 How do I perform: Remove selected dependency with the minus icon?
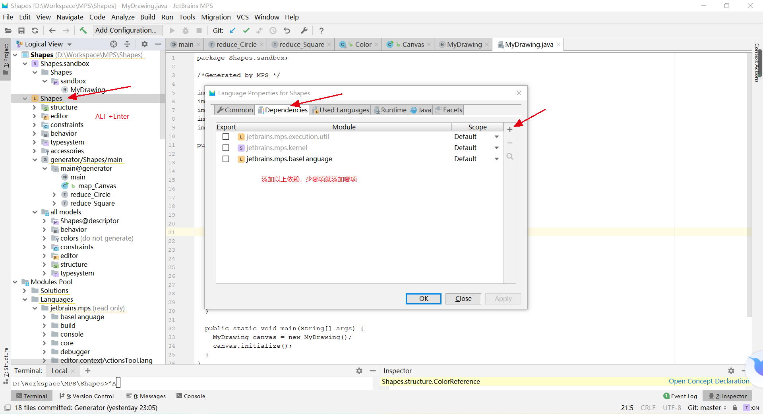tap(510, 143)
